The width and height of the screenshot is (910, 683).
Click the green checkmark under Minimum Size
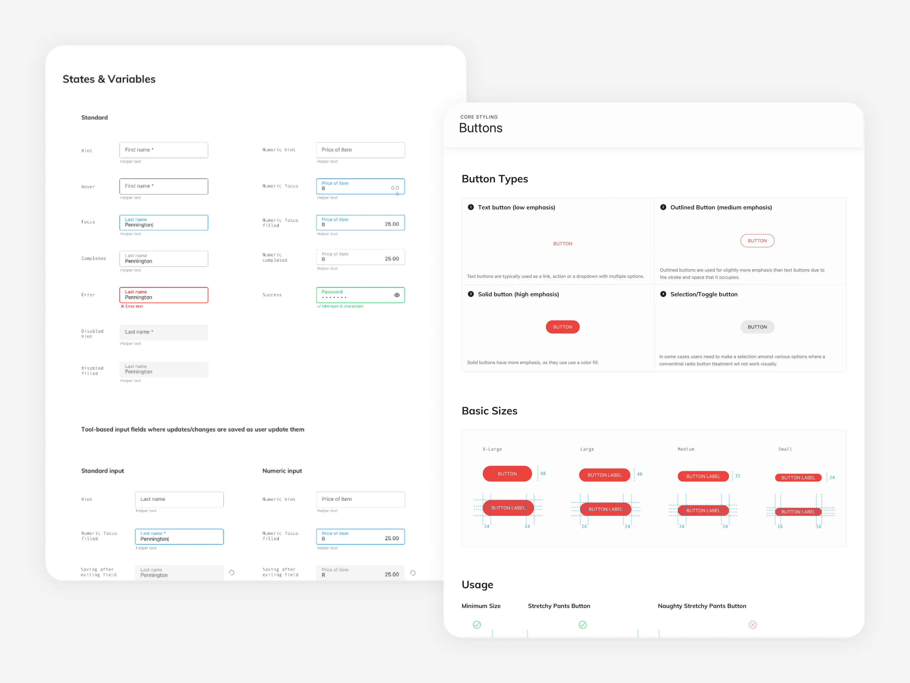(477, 625)
